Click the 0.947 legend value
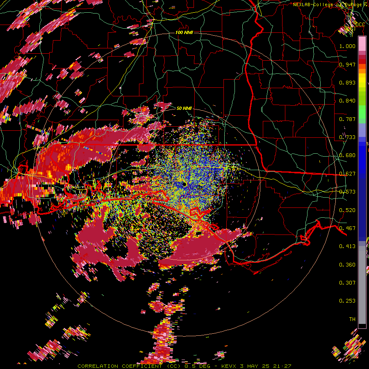 tap(347, 64)
